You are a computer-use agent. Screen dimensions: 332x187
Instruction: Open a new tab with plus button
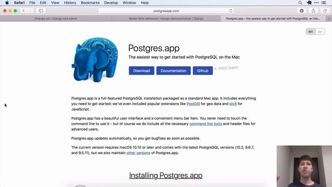(x=329, y=19)
